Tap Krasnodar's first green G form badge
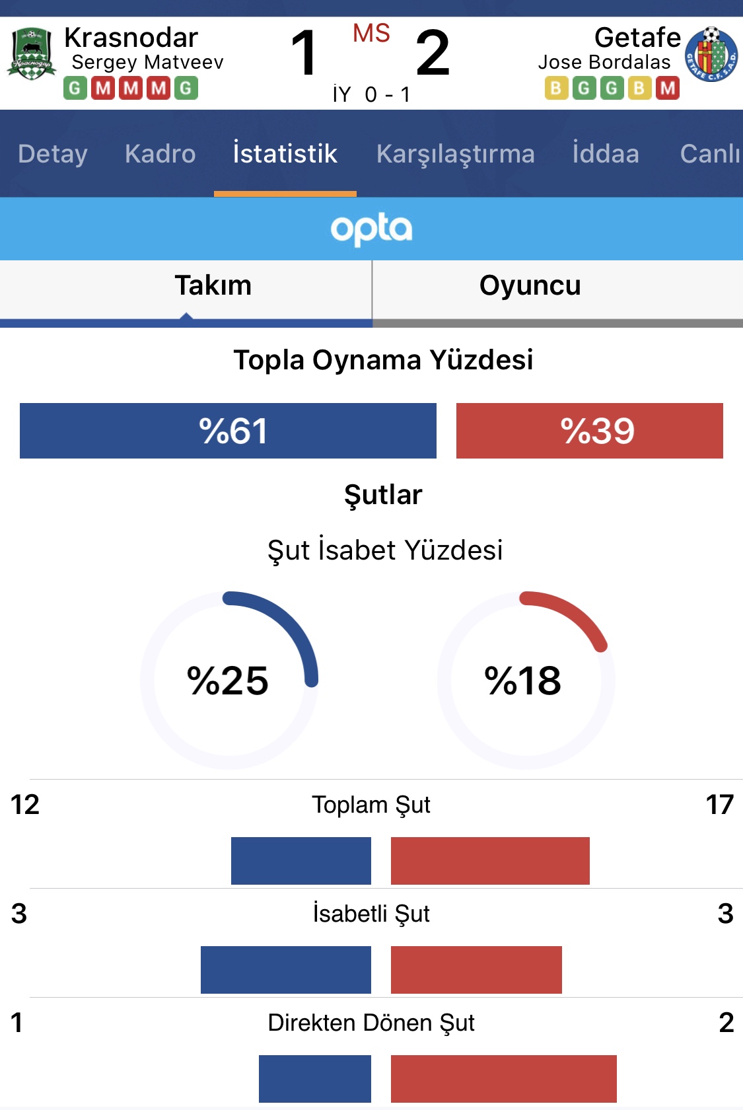This screenshot has height=1110, width=743. tap(75, 88)
